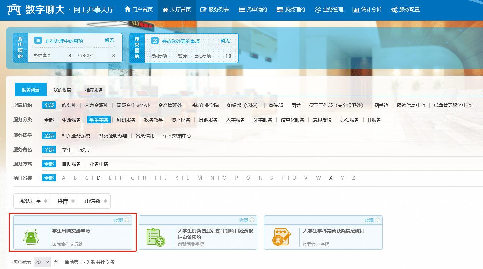This screenshot has height=269, width=483.
Task: Star the 大学生学科竞赛获奖信息统计 service as favorite
Action: pyautogui.click(x=378, y=220)
